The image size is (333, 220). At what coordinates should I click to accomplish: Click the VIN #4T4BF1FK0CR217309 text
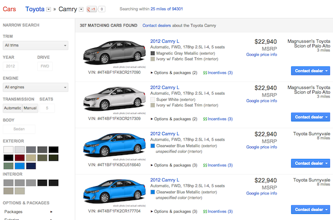pos(114,119)
